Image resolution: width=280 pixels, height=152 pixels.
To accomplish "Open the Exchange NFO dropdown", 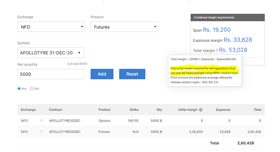I will (51, 27).
